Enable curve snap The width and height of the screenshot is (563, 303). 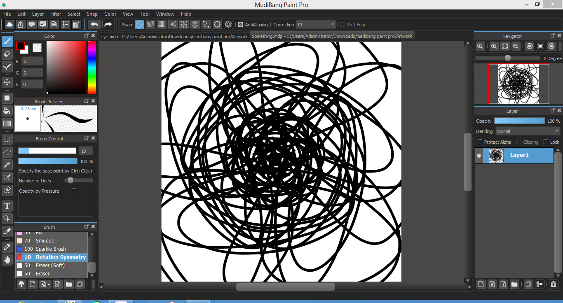coord(206,25)
